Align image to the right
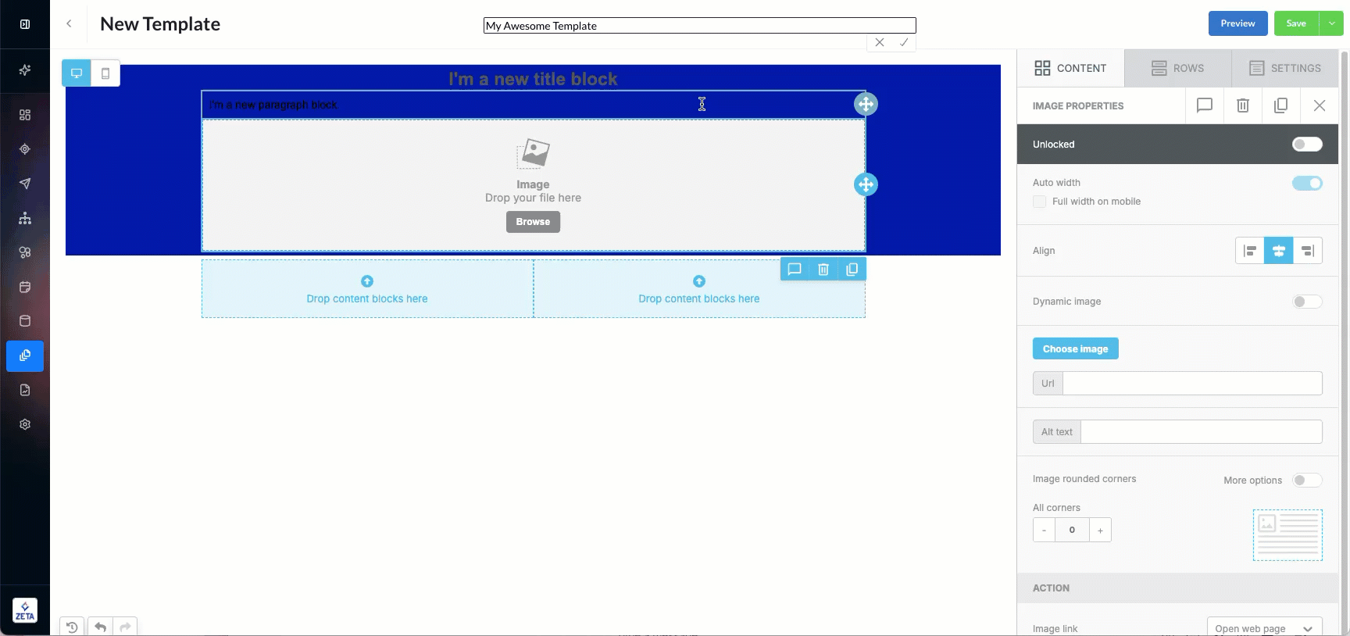 coord(1307,251)
